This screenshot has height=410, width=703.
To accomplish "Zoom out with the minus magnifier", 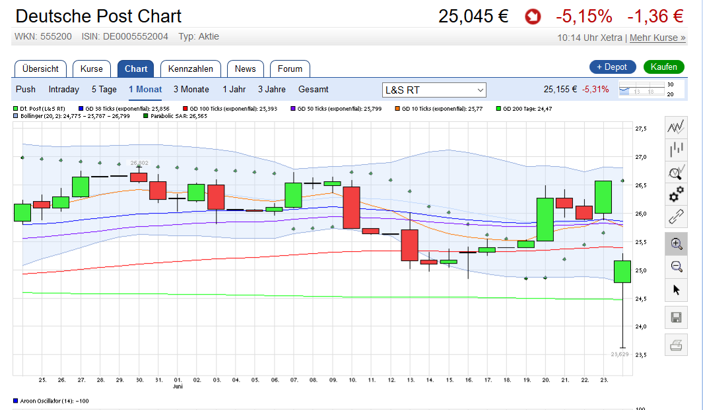I will click(x=676, y=267).
